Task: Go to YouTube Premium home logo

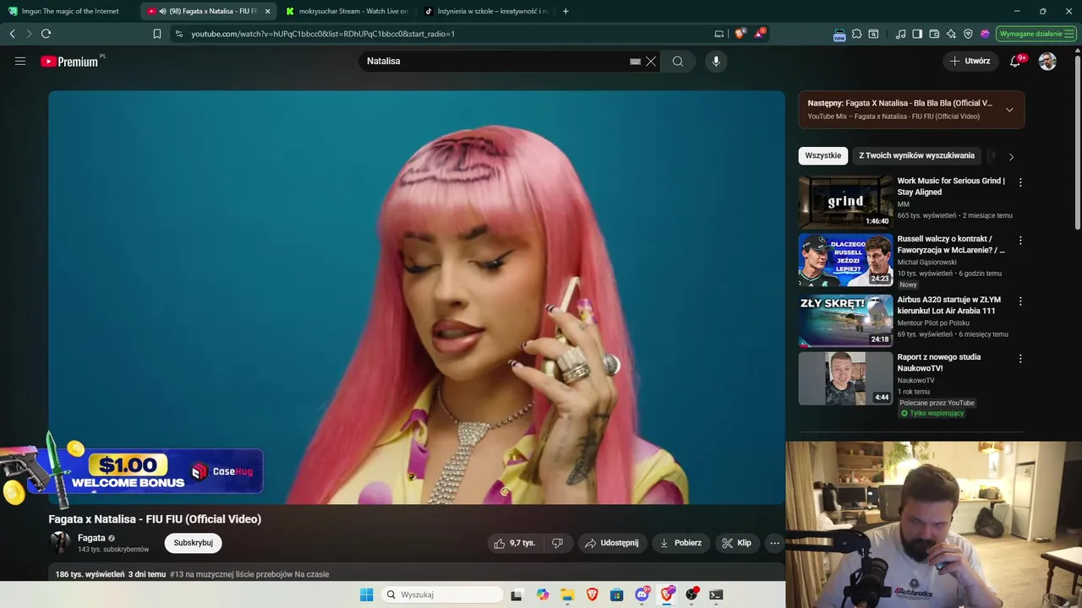Action: 71,61
